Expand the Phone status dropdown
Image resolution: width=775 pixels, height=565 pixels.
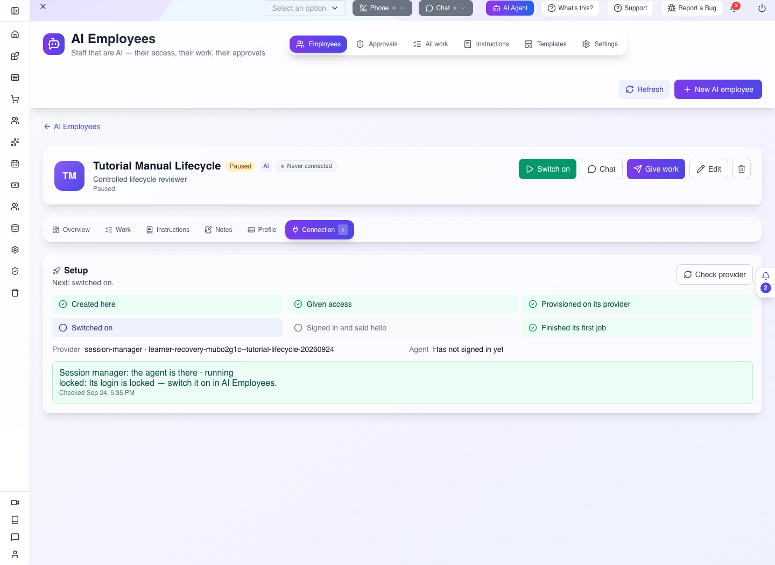pos(382,8)
